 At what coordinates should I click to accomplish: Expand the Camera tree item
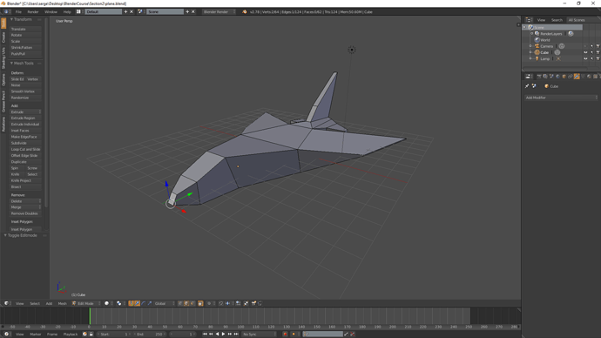tap(530, 46)
